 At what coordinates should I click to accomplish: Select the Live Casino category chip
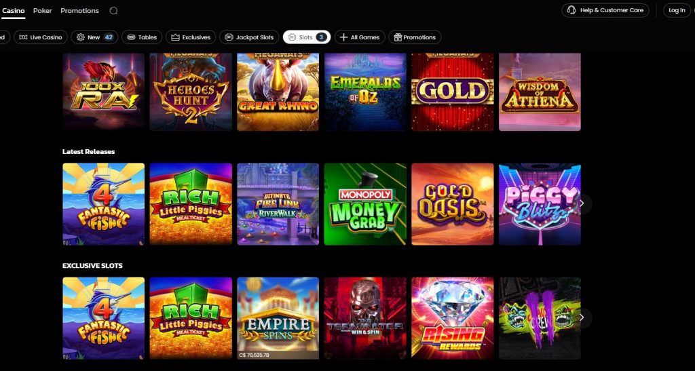pyautogui.click(x=41, y=37)
